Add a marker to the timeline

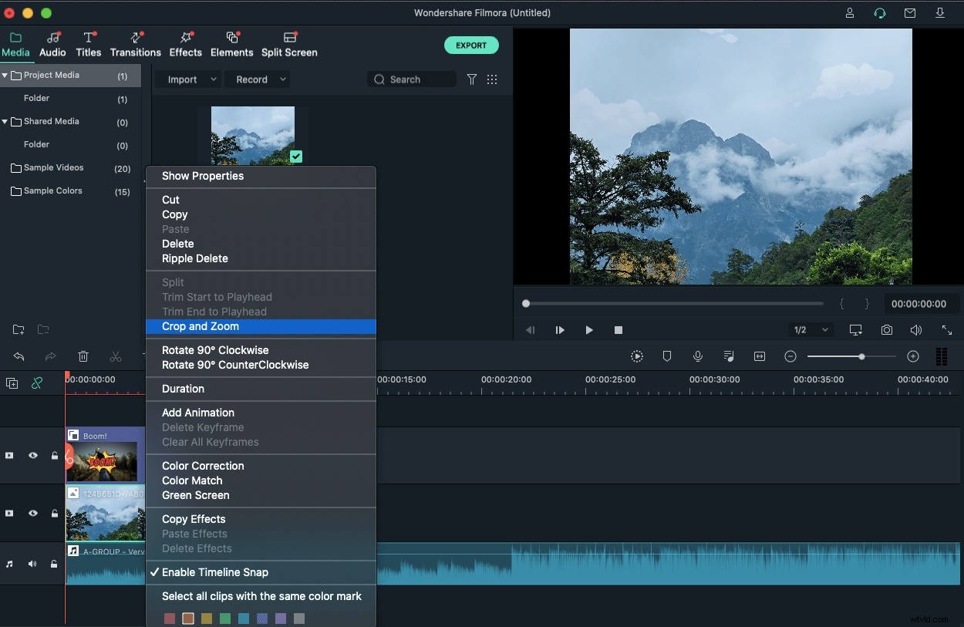tap(668, 356)
